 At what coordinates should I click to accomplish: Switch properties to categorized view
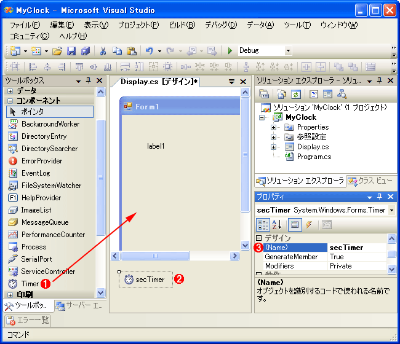point(262,225)
